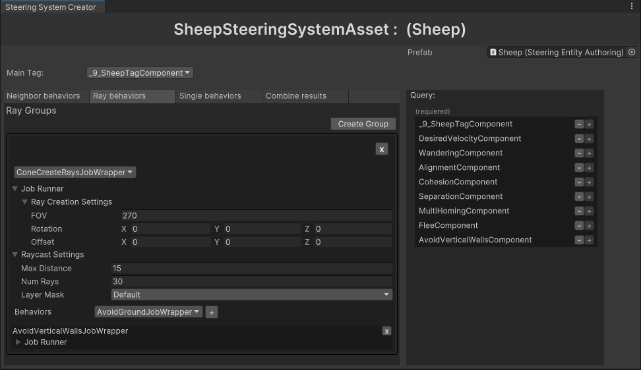Switch to Neighbor behaviors tab
Viewport: 641px width, 370px height.
pyautogui.click(x=44, y=96)
